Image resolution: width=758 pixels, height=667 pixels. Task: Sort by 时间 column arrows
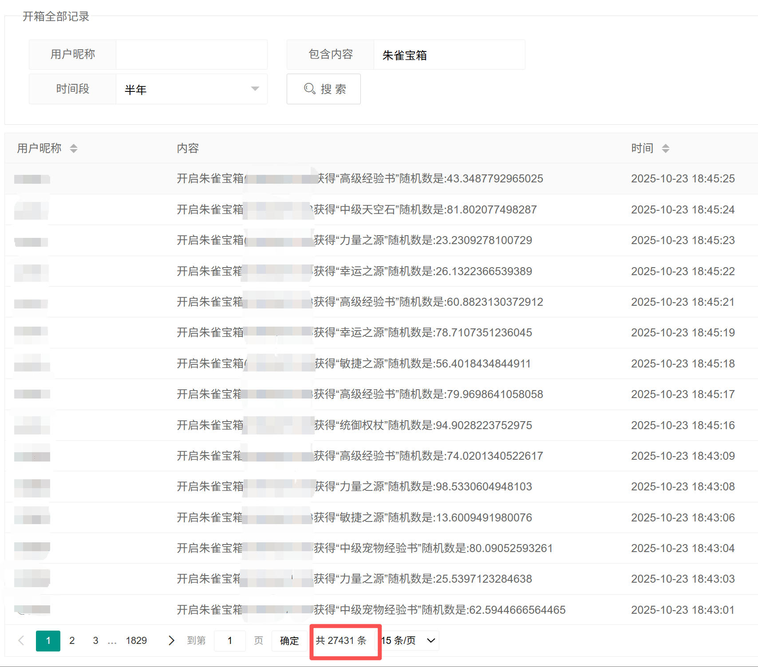[x=665, y=148]
